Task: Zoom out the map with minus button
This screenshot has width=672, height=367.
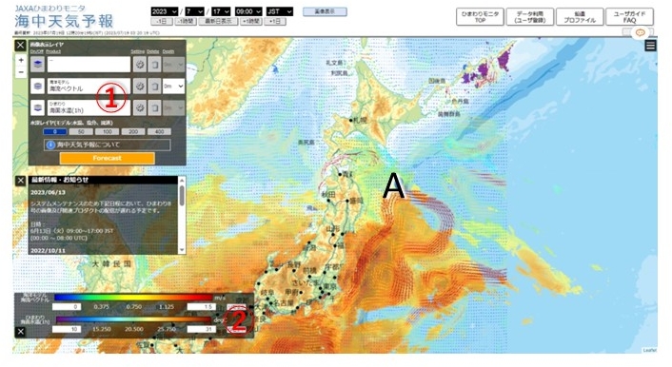Action: (21, 72)
